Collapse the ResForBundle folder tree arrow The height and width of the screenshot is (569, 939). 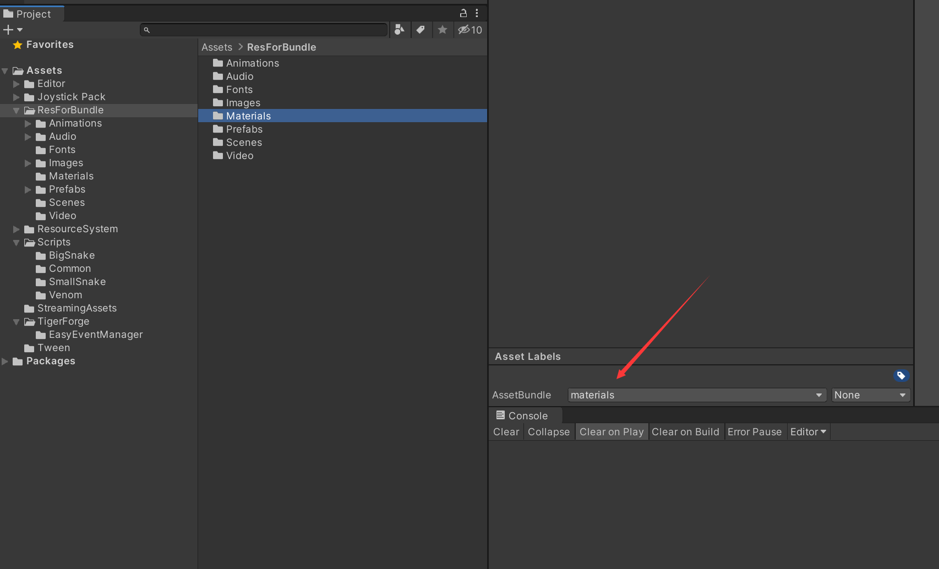(x=17, y=111)
